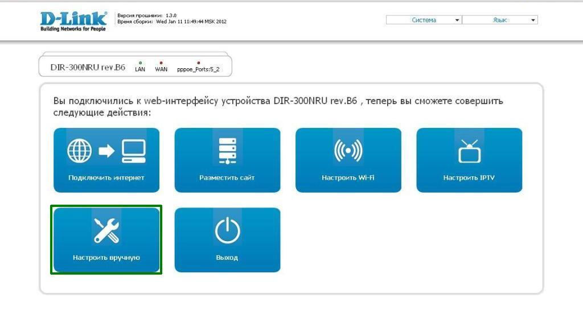The width and height of the screenshot is (583, 311).
Task: Click the globe-to-computer internet connection icon
Action: tap(106, 151)
